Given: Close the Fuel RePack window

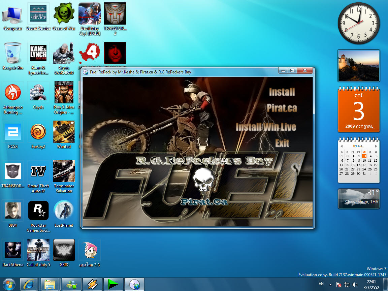Looking at the screenshot, I should point(305,70).
